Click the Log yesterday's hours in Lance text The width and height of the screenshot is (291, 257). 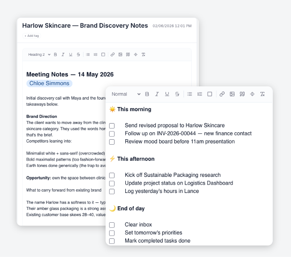point(162,191)
